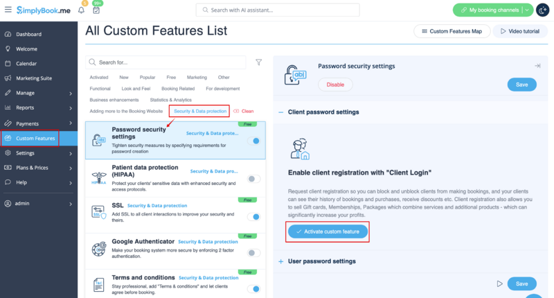Collapse the settings panel arrow icon
The height and width of the screenshot is (298, 554).
pos(537,66)
